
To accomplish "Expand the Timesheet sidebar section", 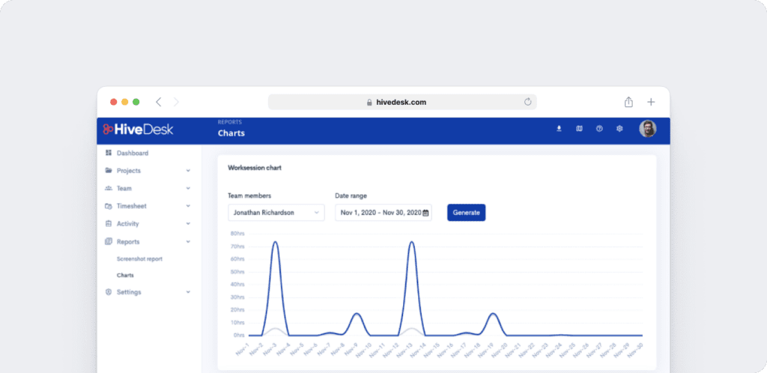I will point(148,206).
